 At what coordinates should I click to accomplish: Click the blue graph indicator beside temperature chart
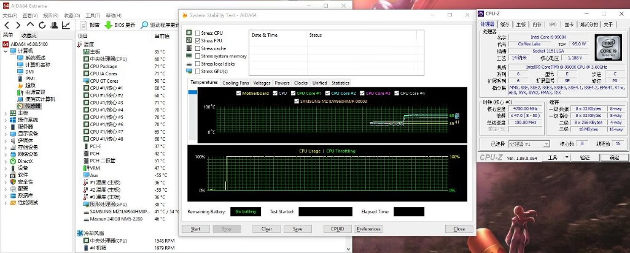(192, 93)
